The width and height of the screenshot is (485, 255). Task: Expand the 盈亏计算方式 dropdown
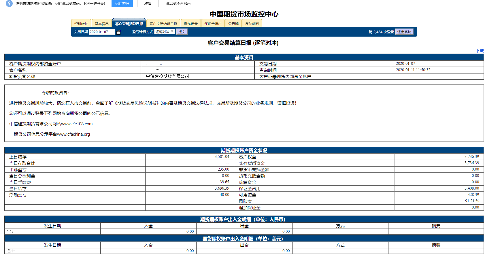coord(165,32)
